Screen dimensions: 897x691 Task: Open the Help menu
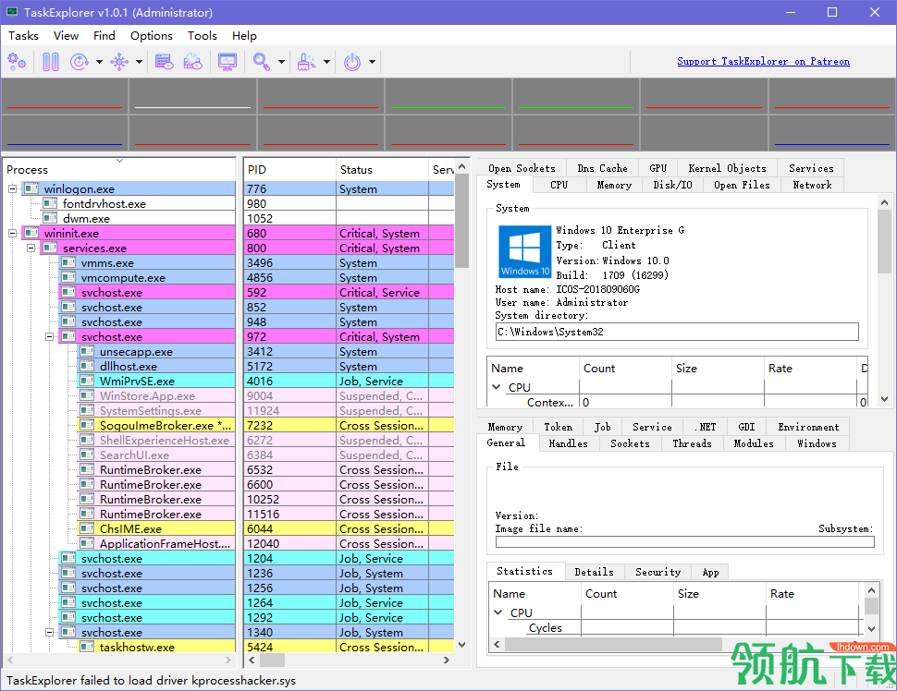244,35
